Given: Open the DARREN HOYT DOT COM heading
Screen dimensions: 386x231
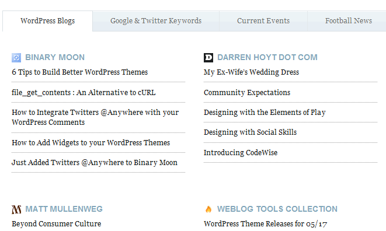Looking at the screenshot, I should [x=267, y=57].
